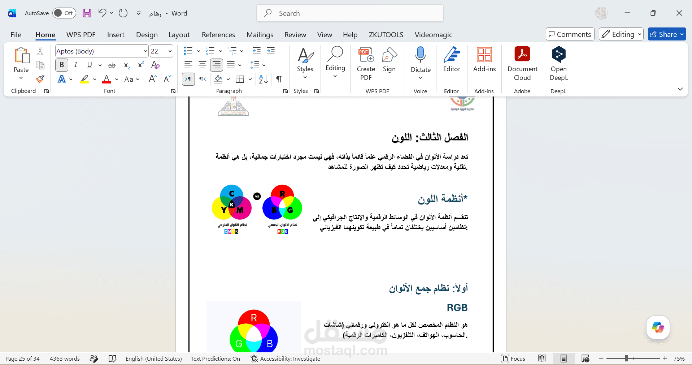Switch to the References tab
This screenshot has height=365, width=692.
(218, 35)
